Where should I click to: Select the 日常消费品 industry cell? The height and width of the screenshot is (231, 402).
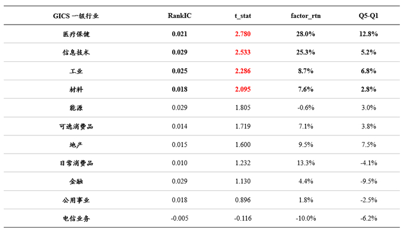point(76,163)
